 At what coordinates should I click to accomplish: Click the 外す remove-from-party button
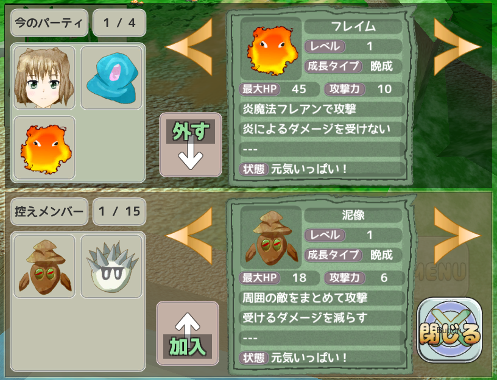pyautogui.click(x=191, y=144)
